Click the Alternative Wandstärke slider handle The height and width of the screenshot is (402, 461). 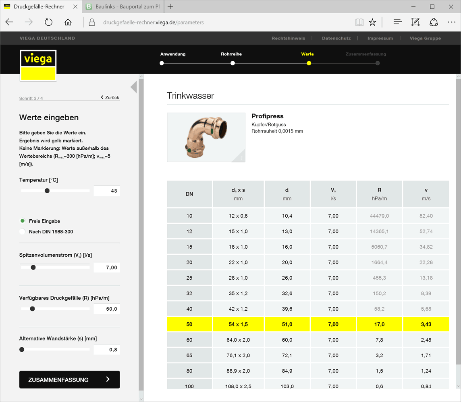click(22, 350)
